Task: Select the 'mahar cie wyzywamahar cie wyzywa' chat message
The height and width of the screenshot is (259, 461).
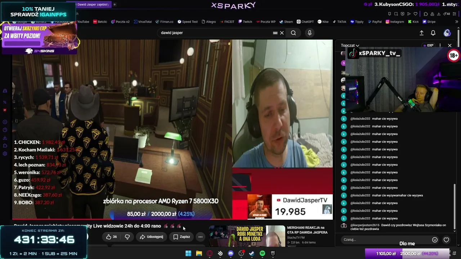Action: [x=397, y=195]
